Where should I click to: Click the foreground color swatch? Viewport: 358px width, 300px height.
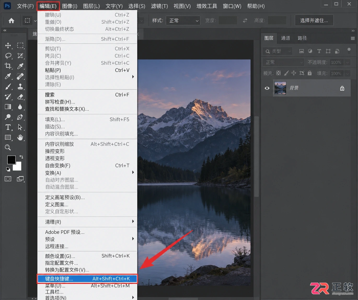point(11,160)
